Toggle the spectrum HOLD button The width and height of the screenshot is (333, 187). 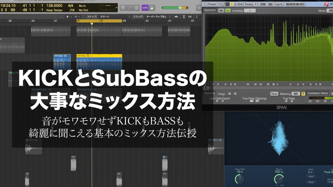coord(221,10)
